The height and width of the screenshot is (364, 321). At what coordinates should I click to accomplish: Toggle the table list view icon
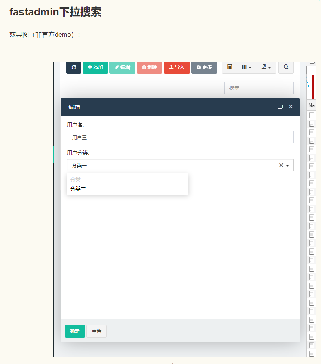229,68
